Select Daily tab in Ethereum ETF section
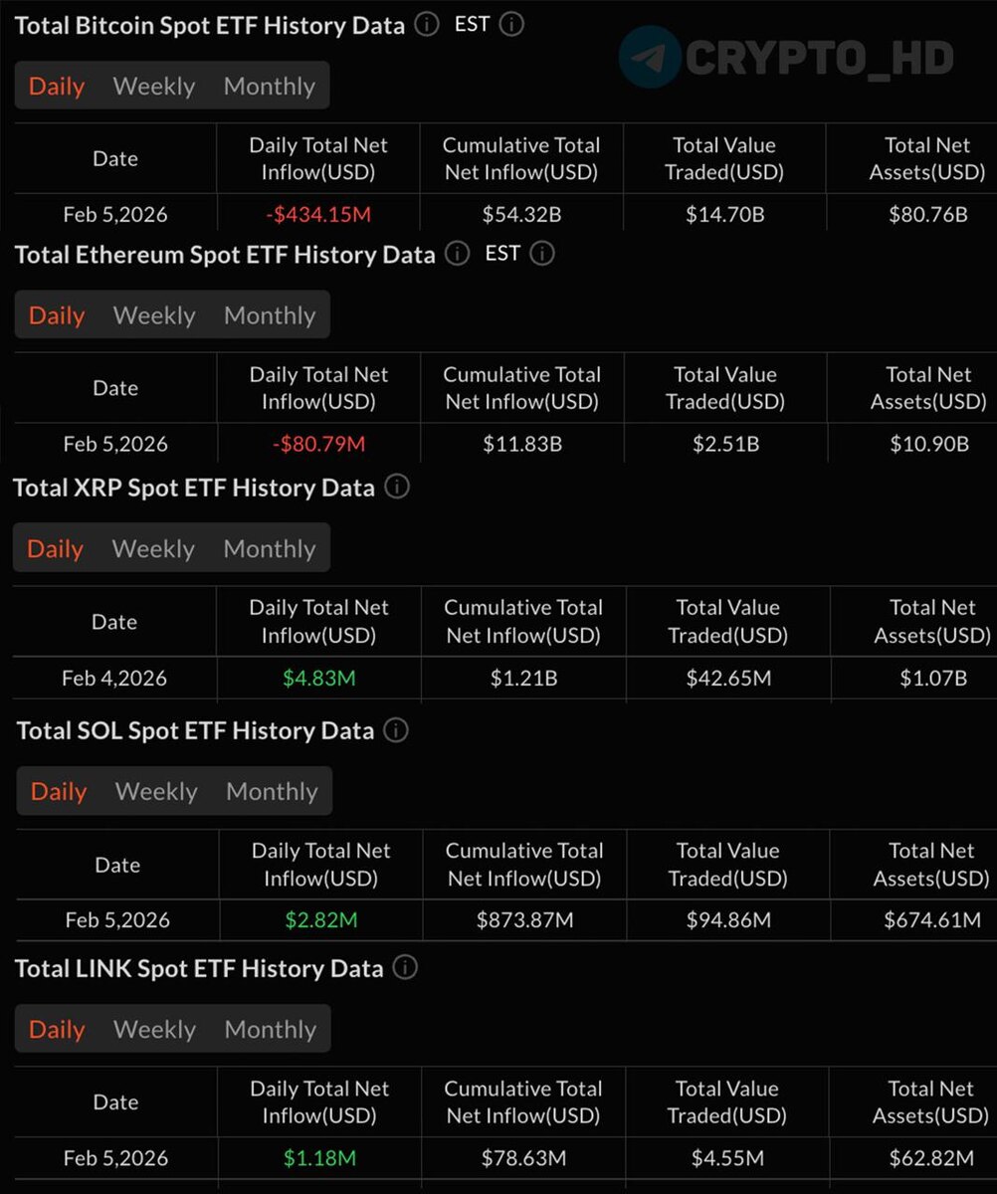This screenshot has height=1194, width=997. pos(57,315)
